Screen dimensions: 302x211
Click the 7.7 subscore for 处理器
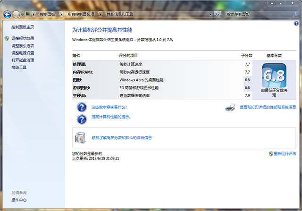tap(247, 64)
